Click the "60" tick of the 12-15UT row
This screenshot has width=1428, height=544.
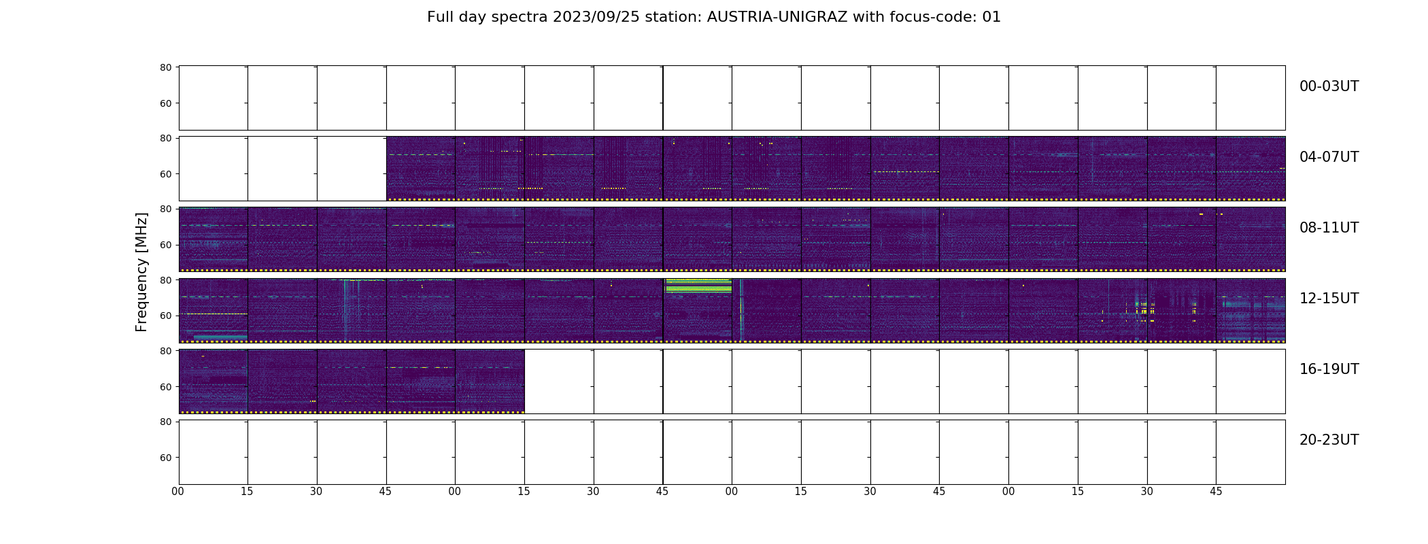(x=165, y=316)
